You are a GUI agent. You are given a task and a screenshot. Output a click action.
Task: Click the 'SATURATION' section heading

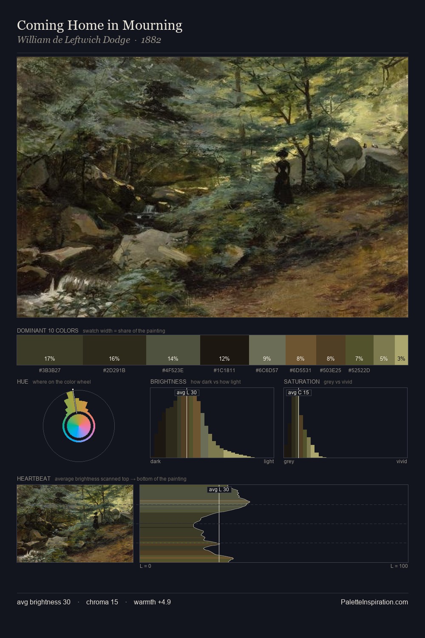[x=302, y=382]
